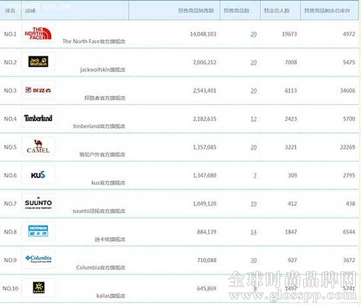Click sales amount 710,088
The image size is (361, 306).
click(207, 261)
